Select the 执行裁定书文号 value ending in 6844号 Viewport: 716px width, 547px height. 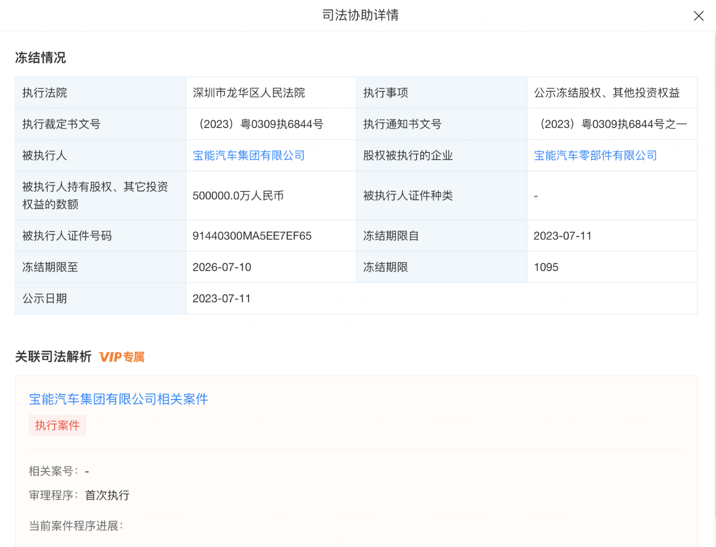pyautogui.click(x=260, y=124)
